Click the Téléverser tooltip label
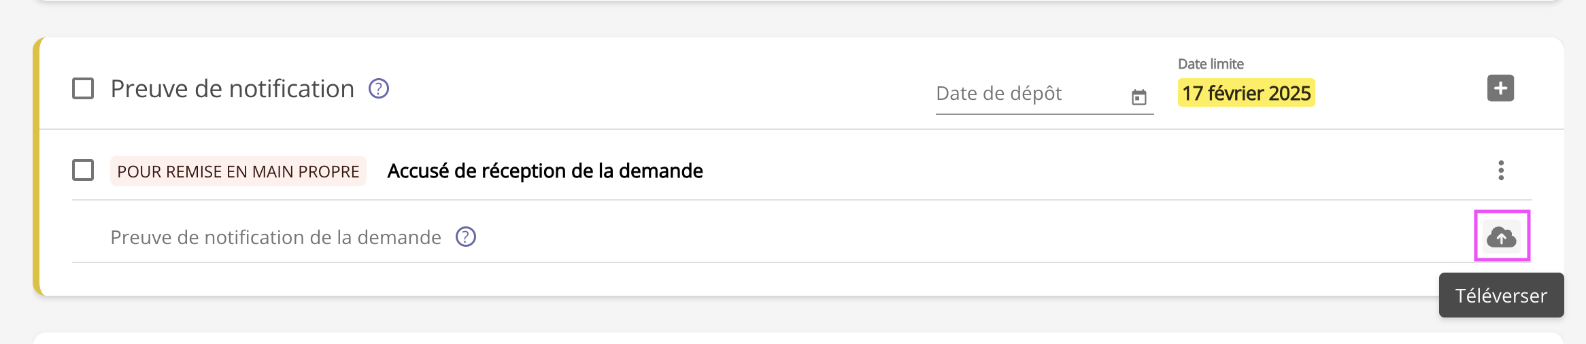The width and height of the screenshot is (1586, 344). tap(1501, 295)
